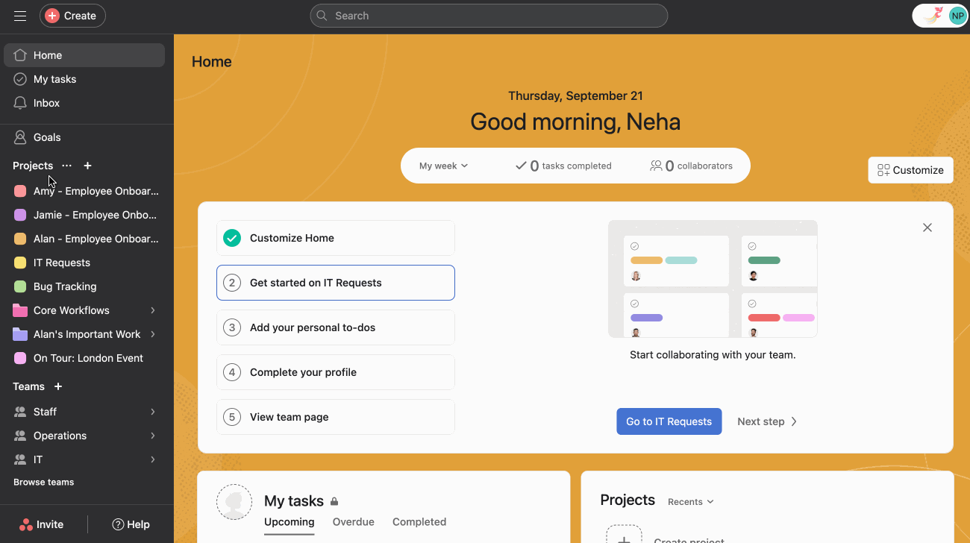The height and width of the screenshot is (543, 970).
Task: Click the Go to IT Requests button
Action: click(x=669, y=421)
